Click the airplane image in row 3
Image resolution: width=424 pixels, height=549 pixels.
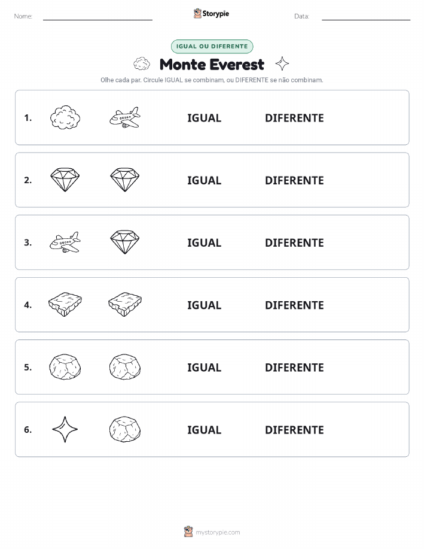65,242
